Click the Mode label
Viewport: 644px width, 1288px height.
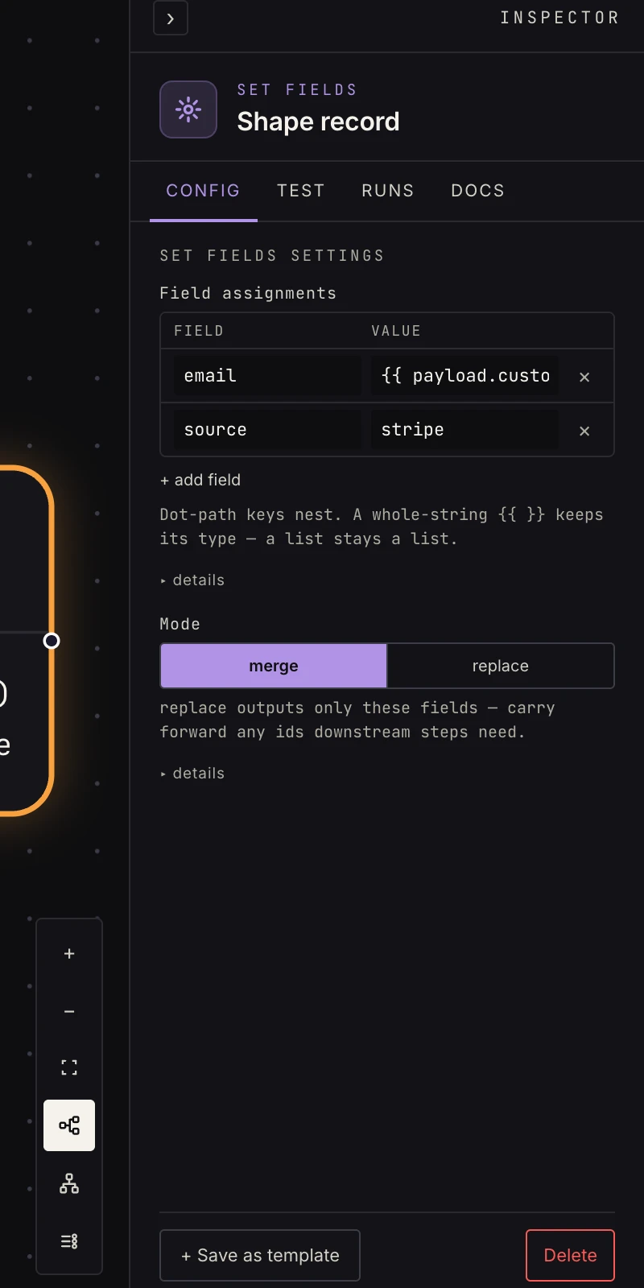click(180, 624)
